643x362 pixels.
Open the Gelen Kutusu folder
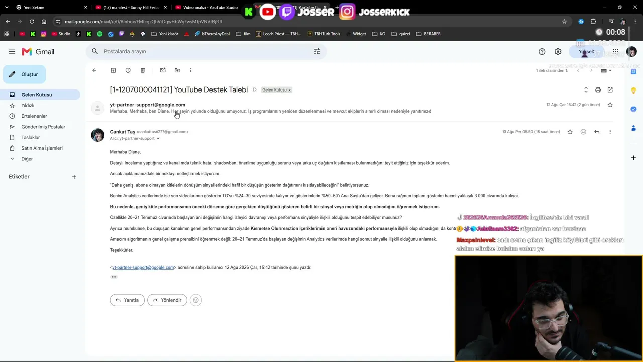[x=40, y=95]
